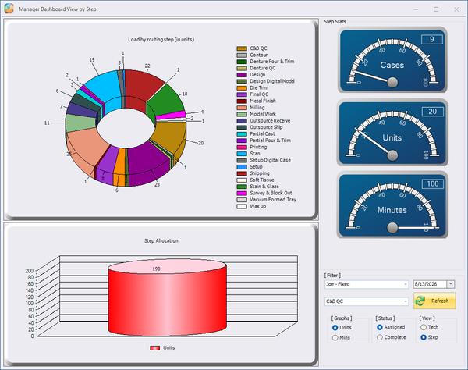Maximize the Manager Dashboard window

436,9
